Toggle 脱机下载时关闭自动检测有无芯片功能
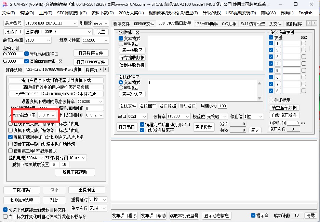This screenshot has width=320, height=222. pyautogui.click(x=10, y=137)
